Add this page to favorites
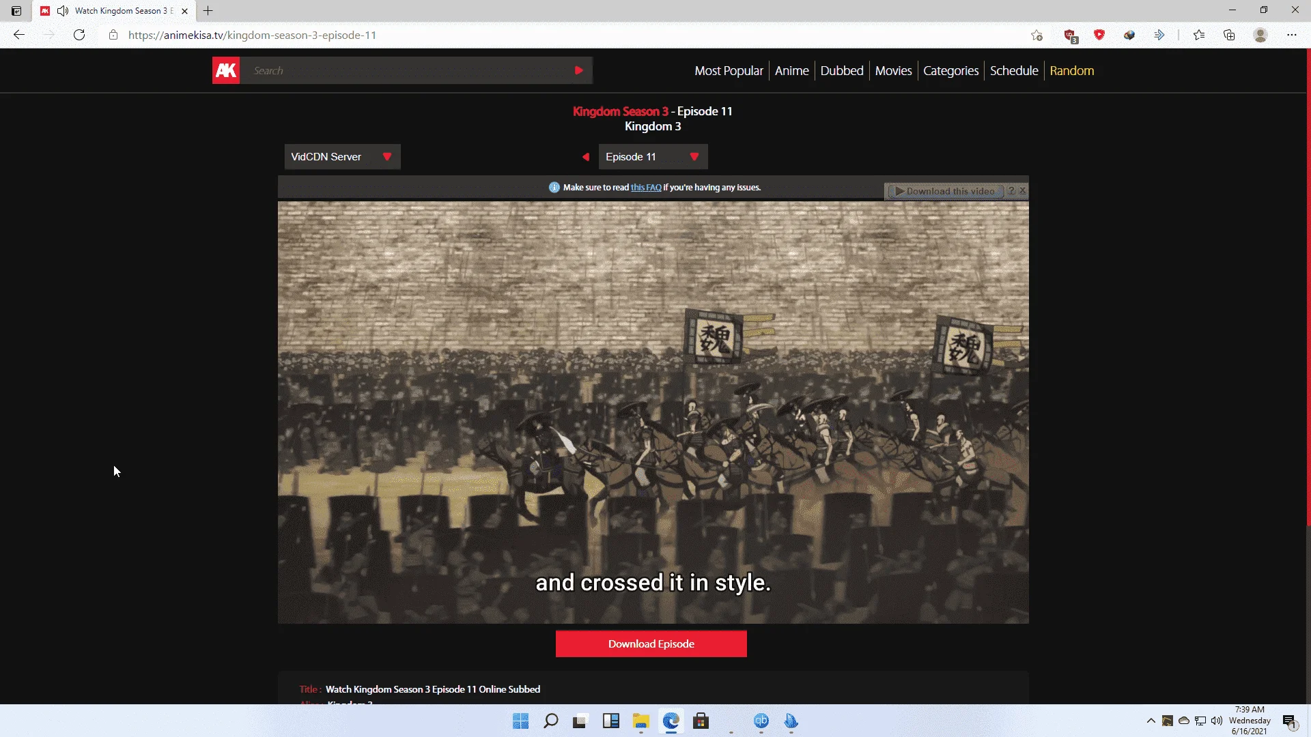This screenshot has width=1311, height=737. pos(1037,35)
